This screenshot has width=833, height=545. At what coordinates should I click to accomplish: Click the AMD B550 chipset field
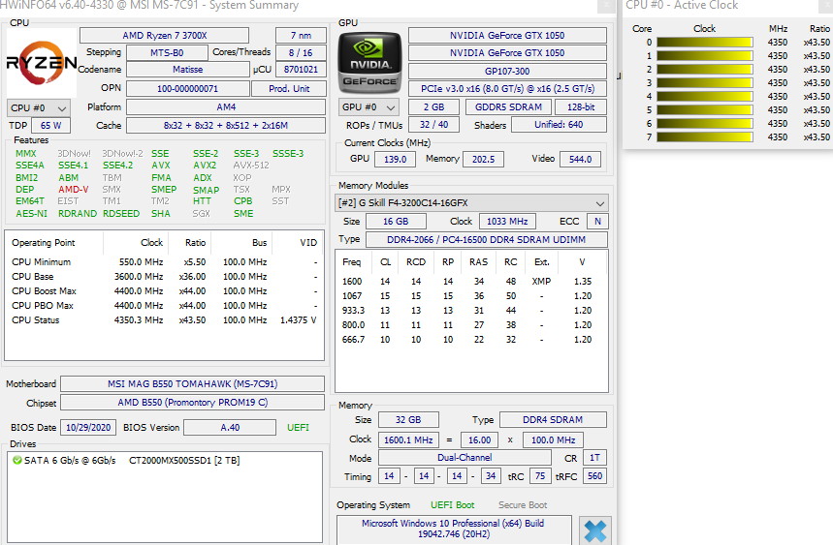point(192,403)
